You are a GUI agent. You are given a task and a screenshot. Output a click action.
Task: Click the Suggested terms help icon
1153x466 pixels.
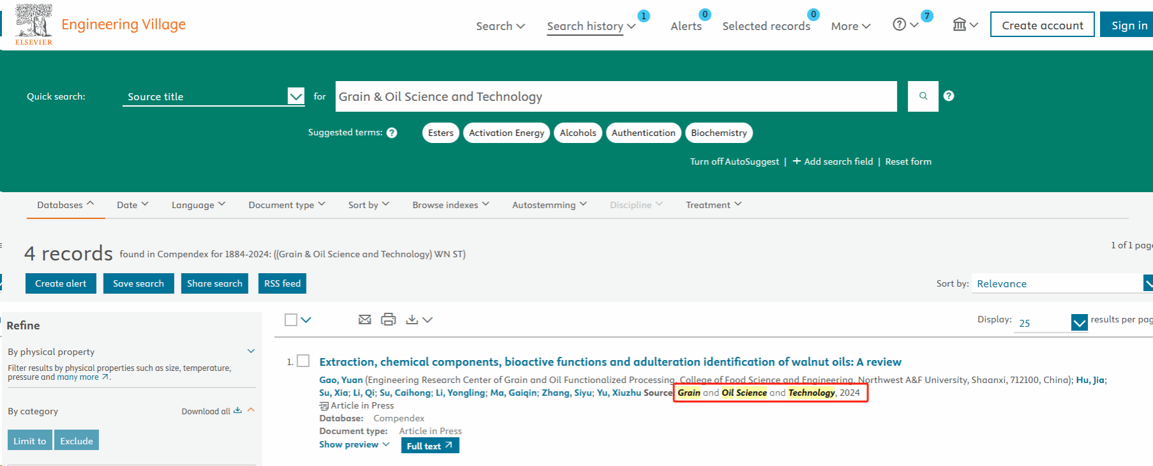(x=392, y=133)
